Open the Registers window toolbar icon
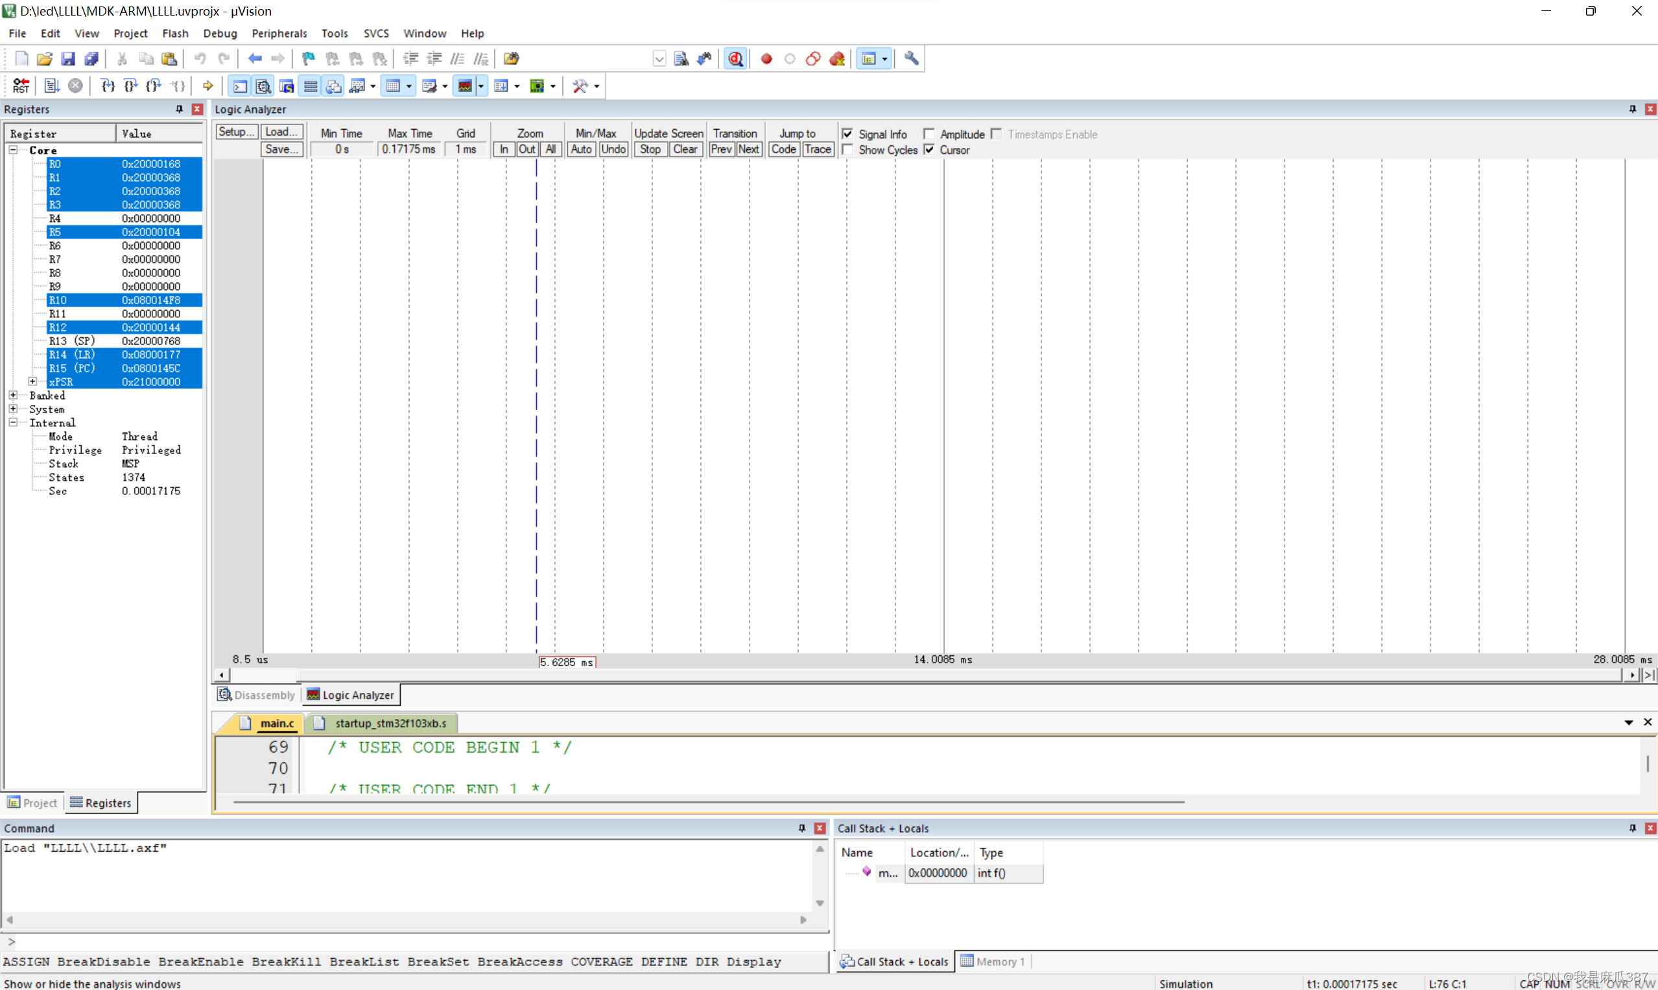The image size is (1658, 990). pos(310,86)
